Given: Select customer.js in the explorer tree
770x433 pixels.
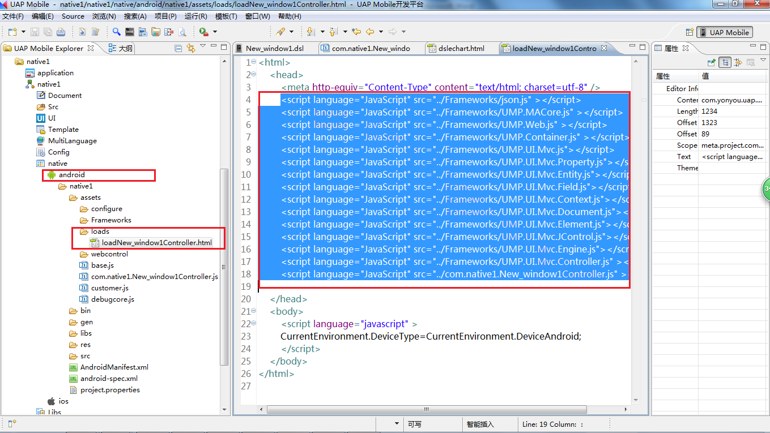Looking at the screenshot, I should [109, 288].
